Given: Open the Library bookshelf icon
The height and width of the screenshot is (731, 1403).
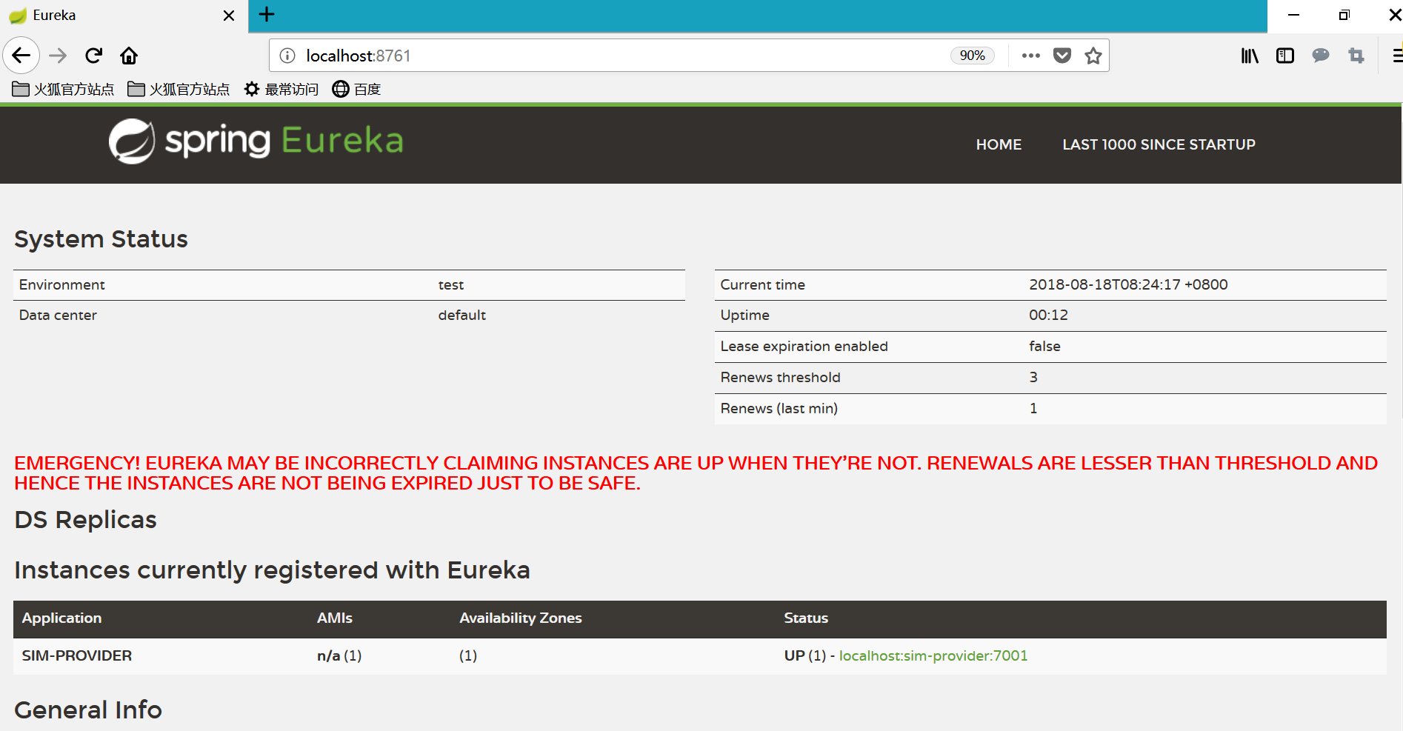Looking at the screenshot, I should pos(1250,56).
